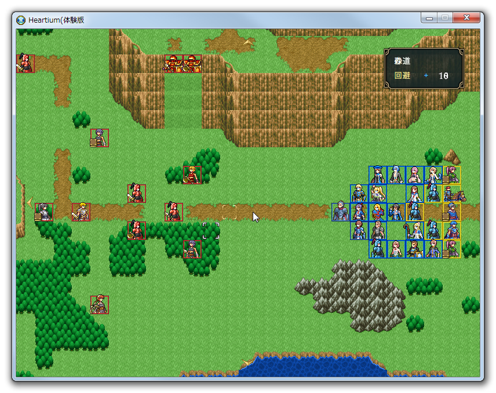Select the red-haired cavalier on horseback
This screenshot has width=496, height=393.
click(453, 194)
